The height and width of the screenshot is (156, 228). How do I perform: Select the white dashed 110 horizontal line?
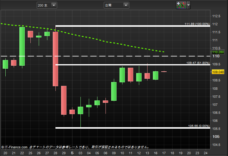click(x=106, y=56)
